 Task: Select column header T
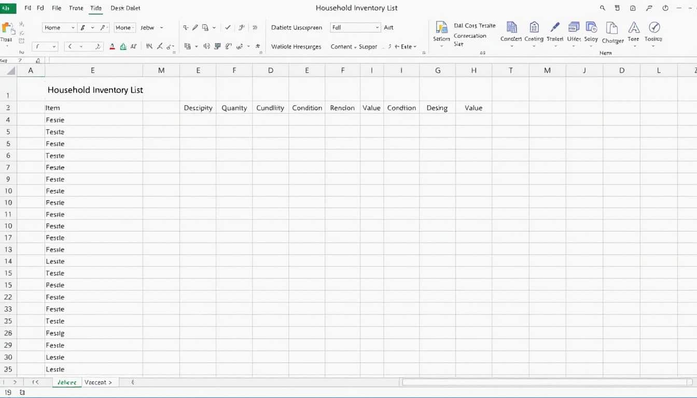coord(510,70)
